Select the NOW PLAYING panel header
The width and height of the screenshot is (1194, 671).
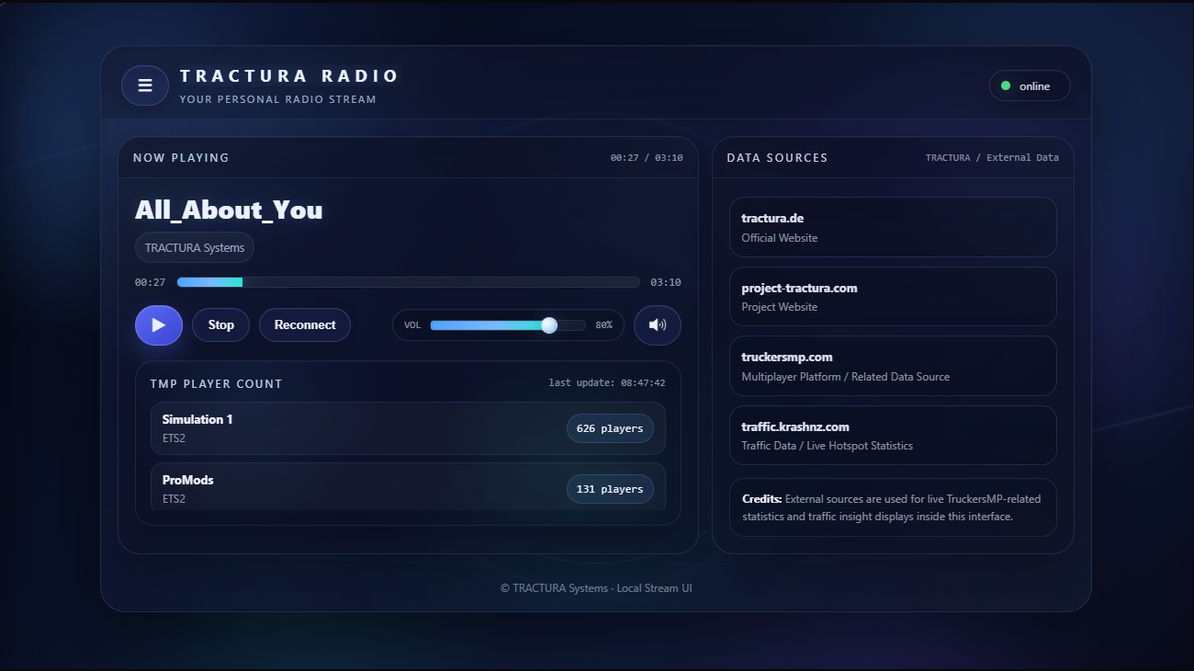coord(181,157)
